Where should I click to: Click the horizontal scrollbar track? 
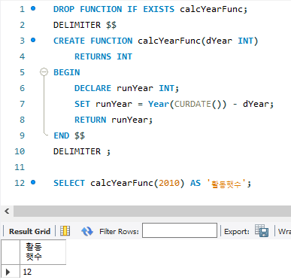click(152, 212)
